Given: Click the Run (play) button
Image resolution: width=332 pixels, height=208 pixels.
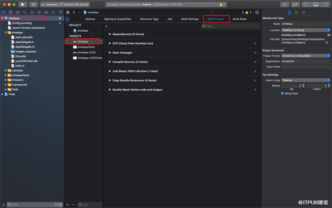Looking at the screenshot, I should pos(22,4).
